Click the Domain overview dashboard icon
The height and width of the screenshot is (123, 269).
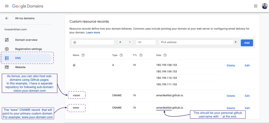(7, 40)
